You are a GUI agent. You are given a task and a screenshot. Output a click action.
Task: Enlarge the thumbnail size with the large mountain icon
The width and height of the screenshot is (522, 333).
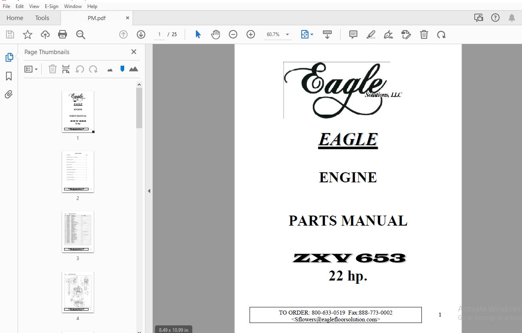(134, 69)
